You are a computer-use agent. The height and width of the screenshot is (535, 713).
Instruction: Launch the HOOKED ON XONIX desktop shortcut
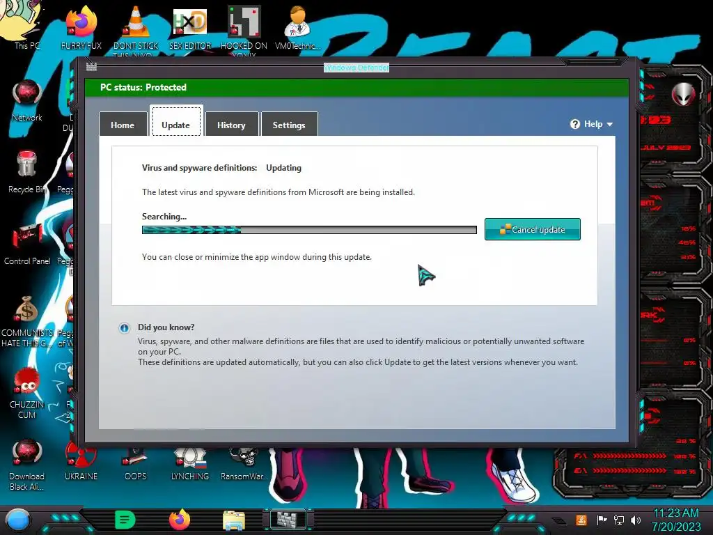tap(244, 29)
